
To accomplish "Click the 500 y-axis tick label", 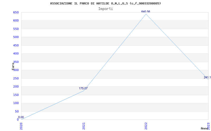I will [x=16, y=37].
